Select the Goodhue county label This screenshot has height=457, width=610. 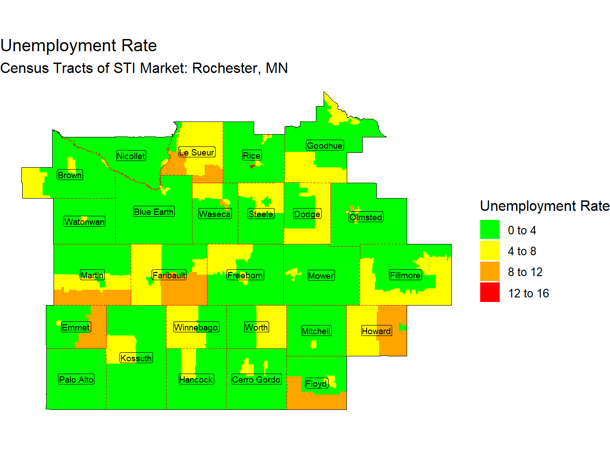(x=325, y=146)
